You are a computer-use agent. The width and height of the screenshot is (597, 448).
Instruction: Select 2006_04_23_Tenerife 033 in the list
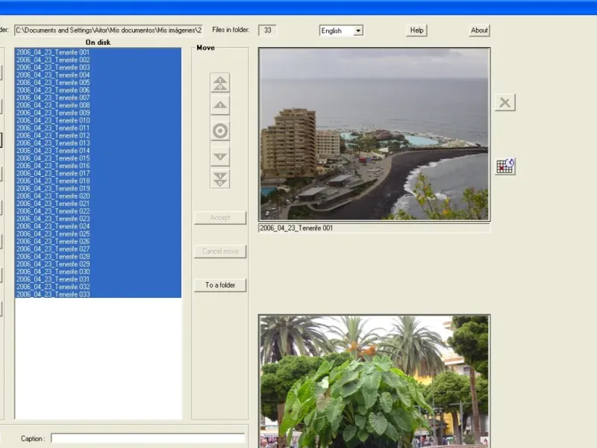(x=98, y=294)
